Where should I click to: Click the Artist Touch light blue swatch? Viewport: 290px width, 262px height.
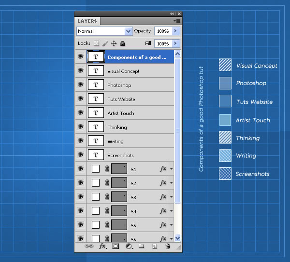coord(225,120)
